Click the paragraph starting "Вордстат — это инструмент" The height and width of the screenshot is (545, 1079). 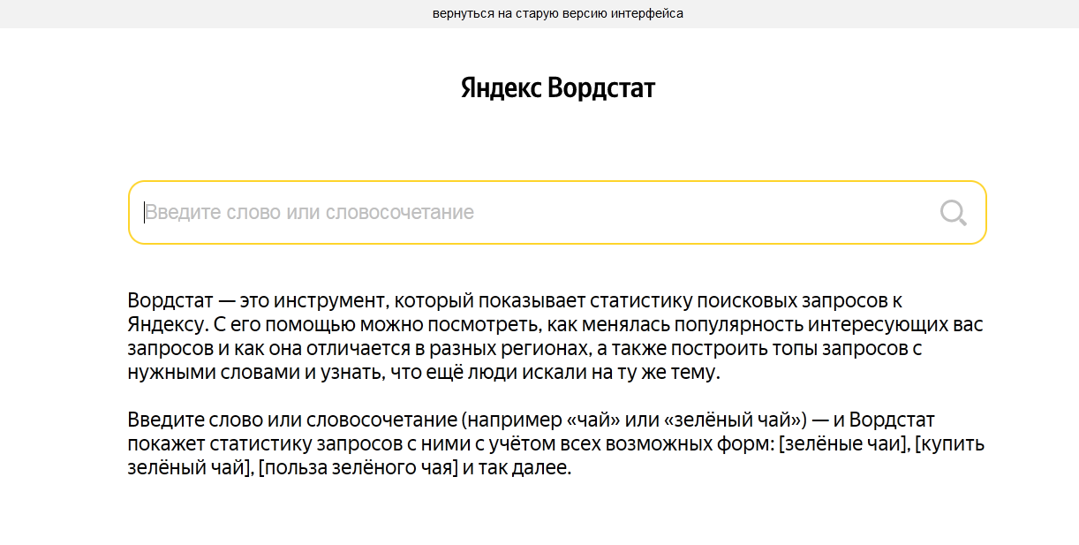(x=555, y=337)
